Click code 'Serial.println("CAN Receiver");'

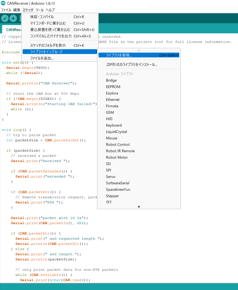(x=41, y=83)
